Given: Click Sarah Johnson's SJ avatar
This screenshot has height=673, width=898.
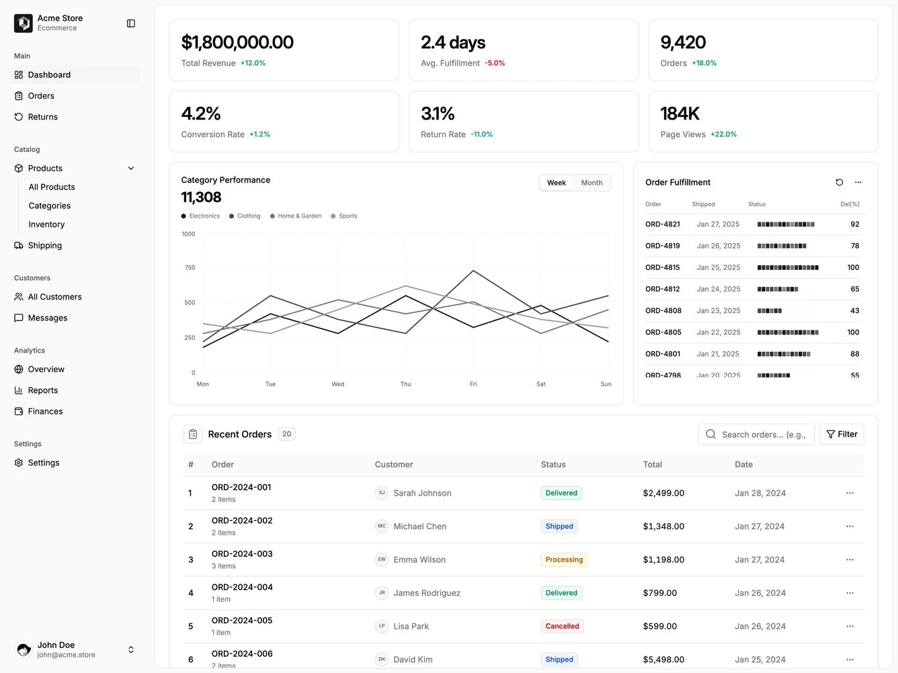Looking at the screenshot, I should click(x=382, y=493).
